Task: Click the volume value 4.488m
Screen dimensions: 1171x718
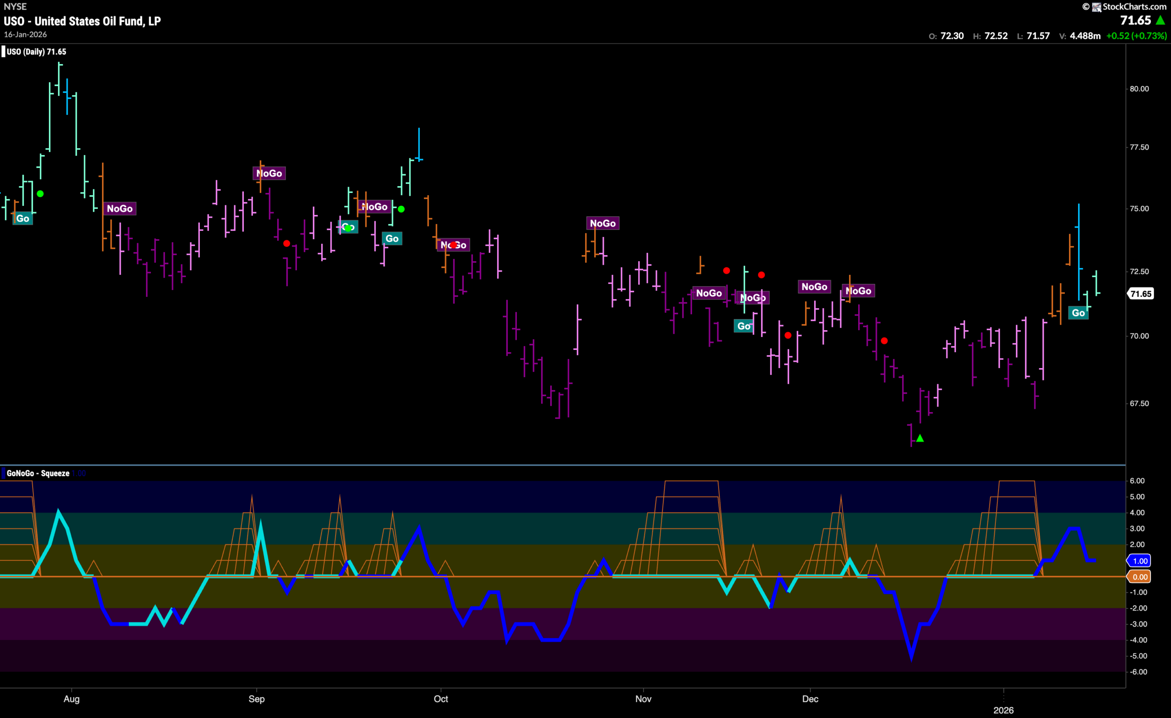Action: (1085, 36)
